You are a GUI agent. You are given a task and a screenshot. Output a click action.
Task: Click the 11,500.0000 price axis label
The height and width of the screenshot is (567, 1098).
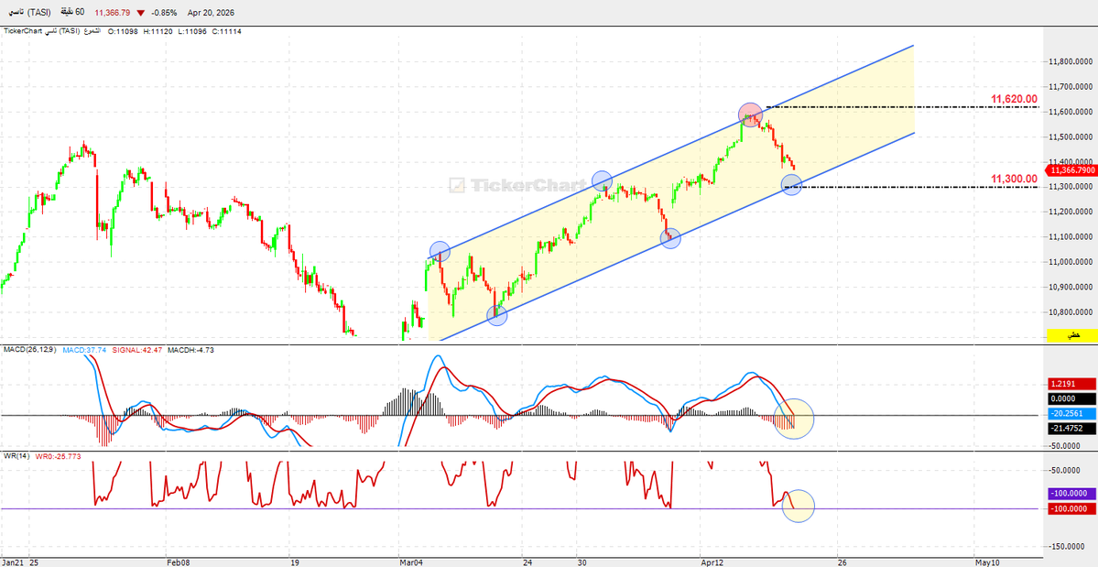pyautogui.click(x=1071, y=136)
